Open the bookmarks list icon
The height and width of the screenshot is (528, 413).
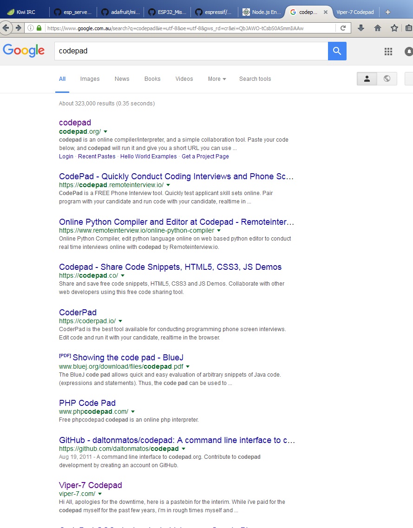coord(409,28)
